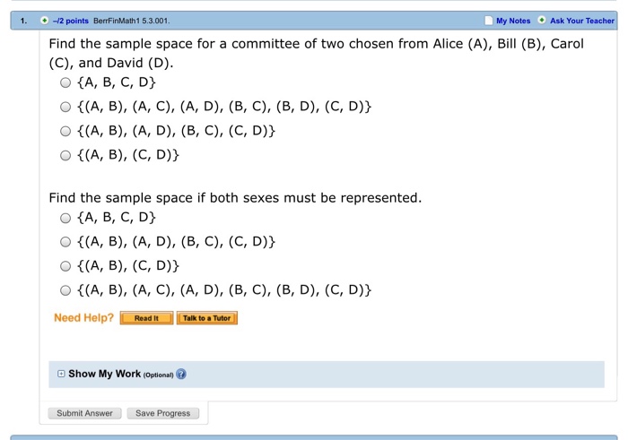Click the Talk to a Tutor button

tap(206, 318)
